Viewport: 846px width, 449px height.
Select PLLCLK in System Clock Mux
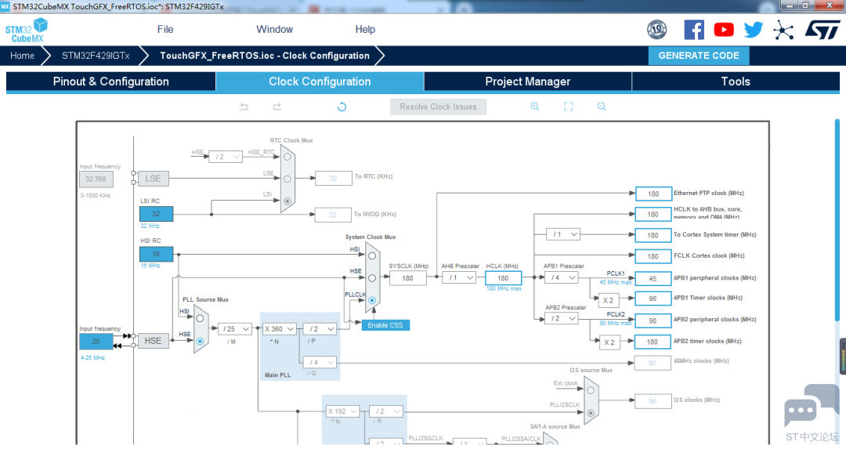tap(372, 299)
